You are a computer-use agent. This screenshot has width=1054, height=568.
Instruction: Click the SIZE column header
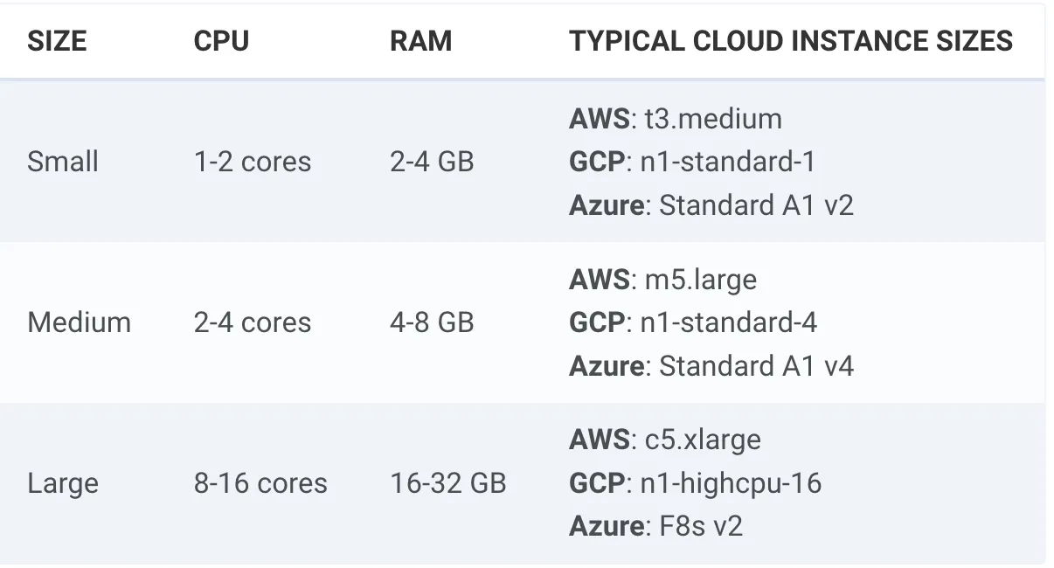pos(57,41)
